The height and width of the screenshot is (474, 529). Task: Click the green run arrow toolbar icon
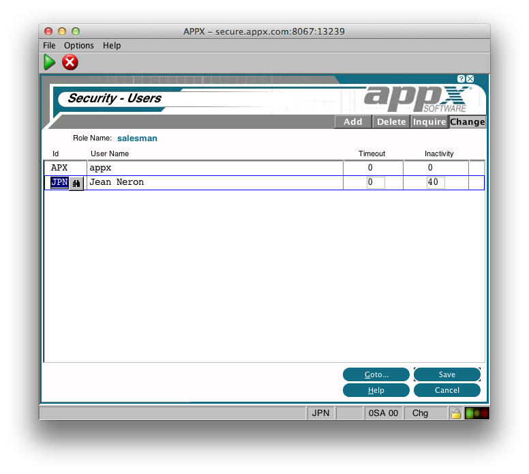(x=49, y=62)
